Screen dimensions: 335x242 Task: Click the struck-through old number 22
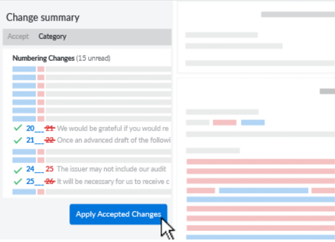[x=50, y=140]
